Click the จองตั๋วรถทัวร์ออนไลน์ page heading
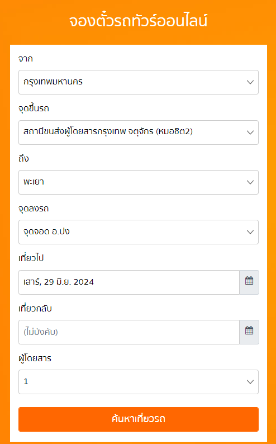Image resolution: width=276 pixels, height=444 pixels. [139, 21]
